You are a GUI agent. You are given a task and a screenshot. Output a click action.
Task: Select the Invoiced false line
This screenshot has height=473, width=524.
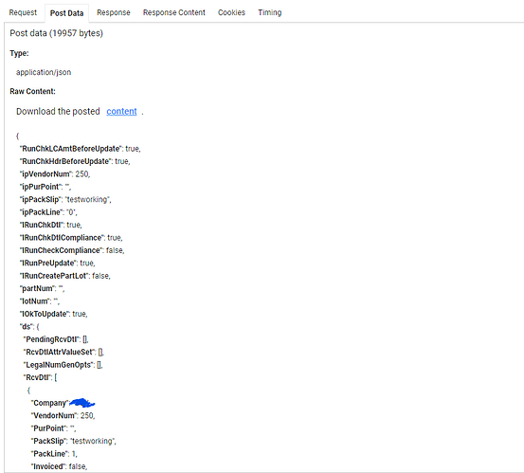(59, 466)
